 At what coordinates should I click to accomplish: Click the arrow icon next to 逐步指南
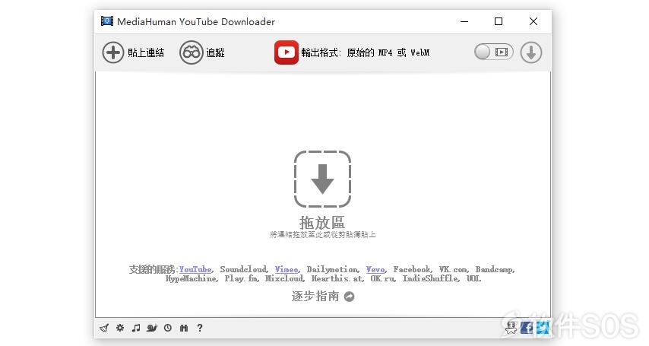pos(350,297)
